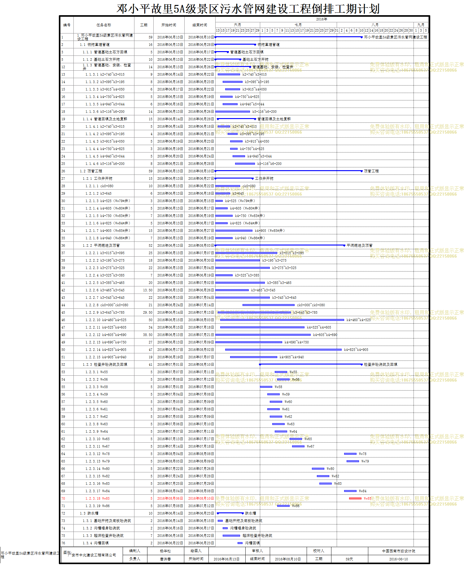
Task: Click the top project summary bar in the Gantt chart
Action: [x=289, y=37]
